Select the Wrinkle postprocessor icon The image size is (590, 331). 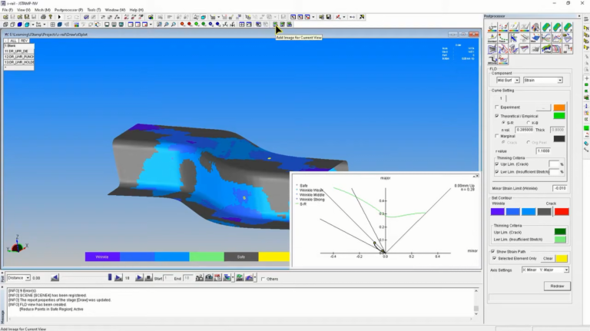point(535,38)
